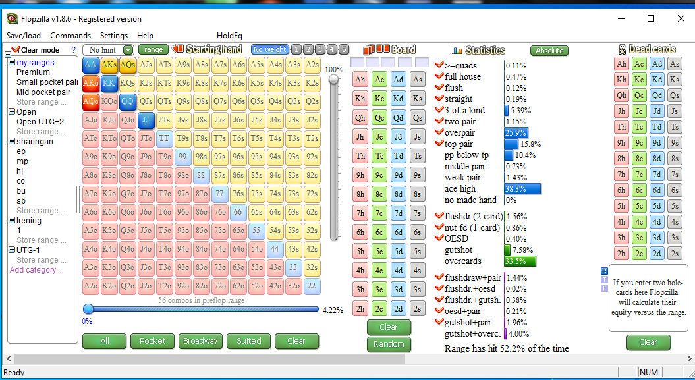This screenshot has width=695, height=380.
Task: Collapse the Open tree category
Action: tap(13, 111)
